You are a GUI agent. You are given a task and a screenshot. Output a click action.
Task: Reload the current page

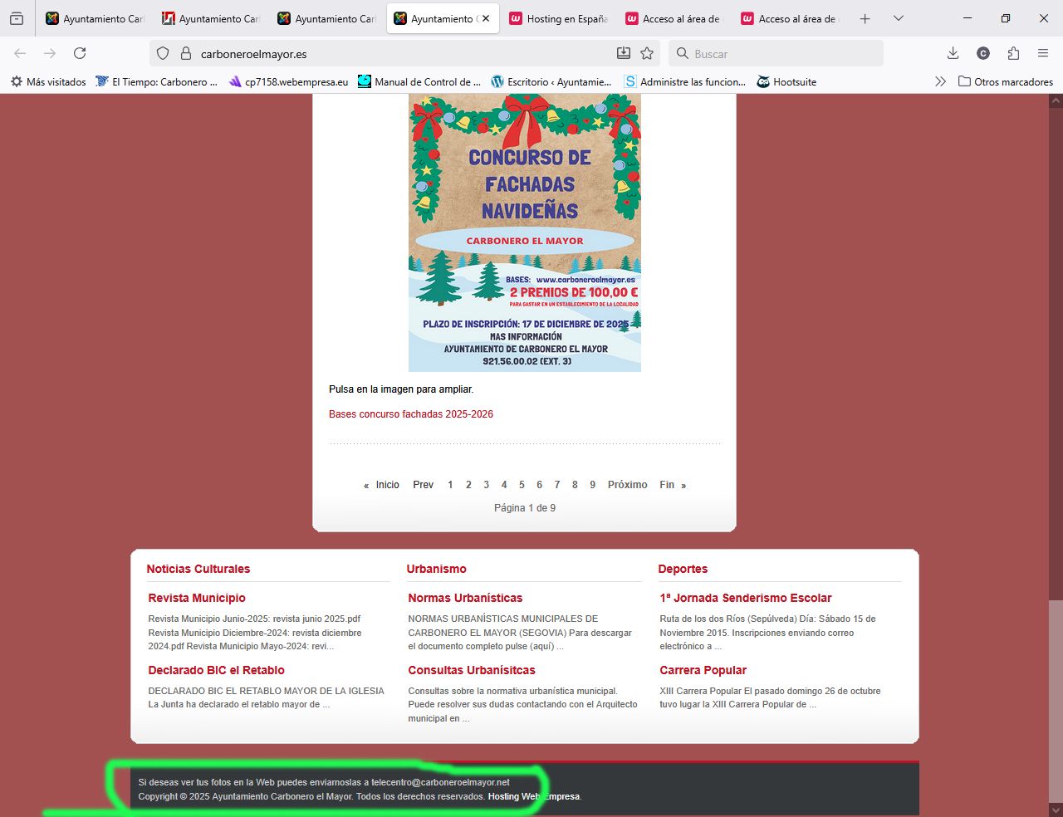tap(80, 53)
